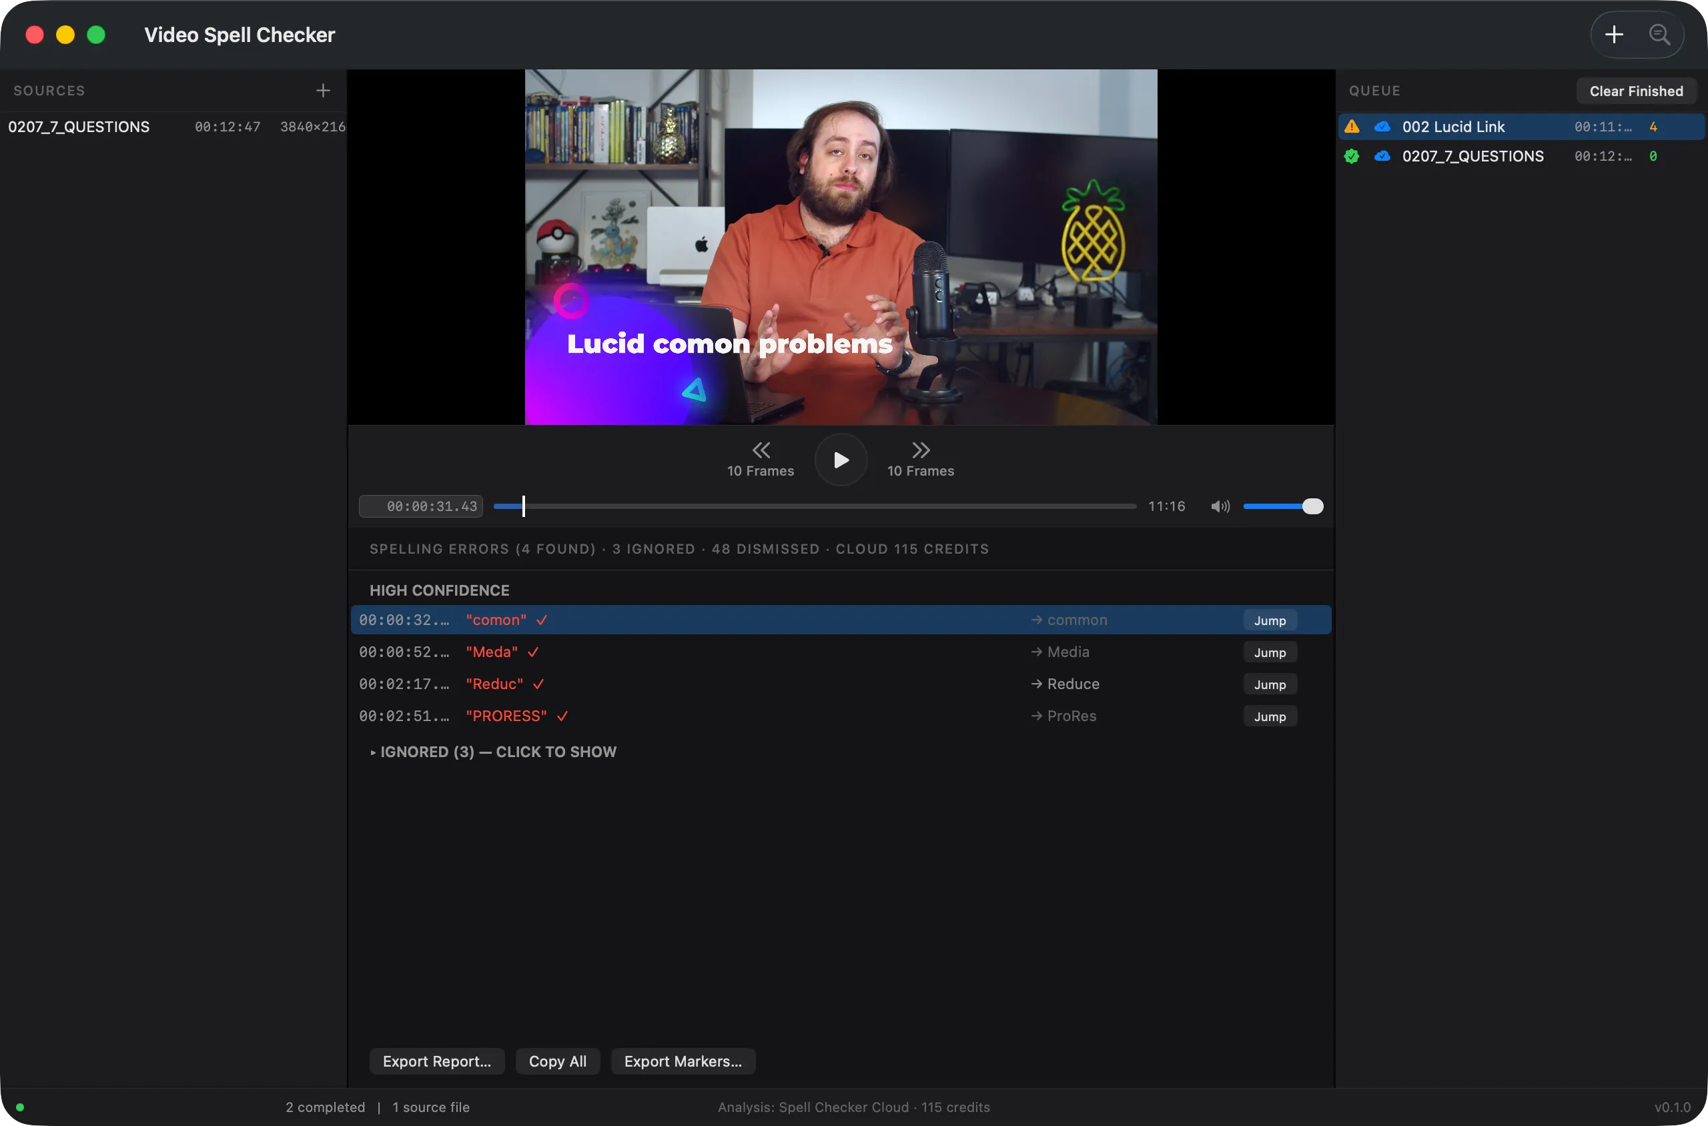Click the playhead marker on the timeline
Image resolution: width=1708 pixels, height=1126 pixels.
tap(524, 507)
